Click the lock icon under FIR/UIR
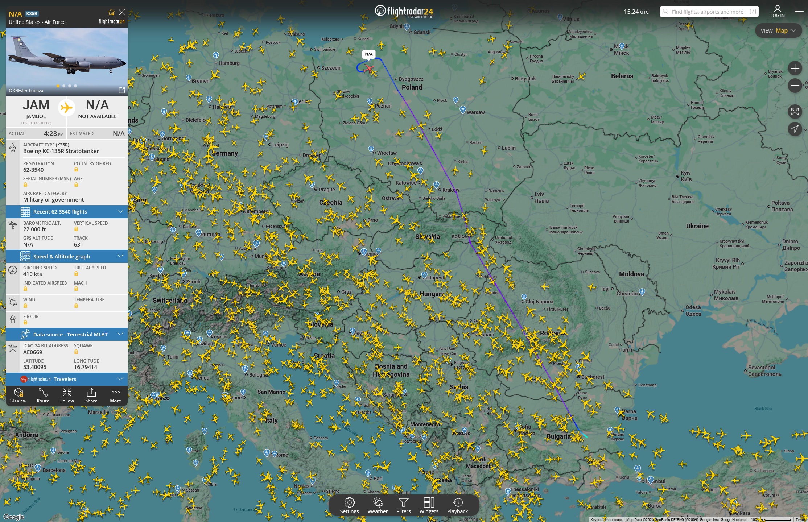Image resolution: width=808 pixels, height=522 pixels. (25, 323)
